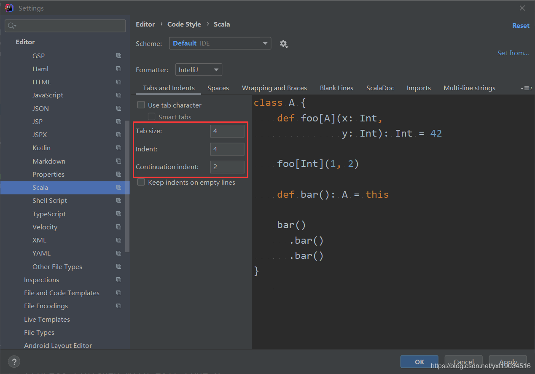Click the copy icon beside TypeScript
This screenshot has width=535, height=374.
pos(118,214)
